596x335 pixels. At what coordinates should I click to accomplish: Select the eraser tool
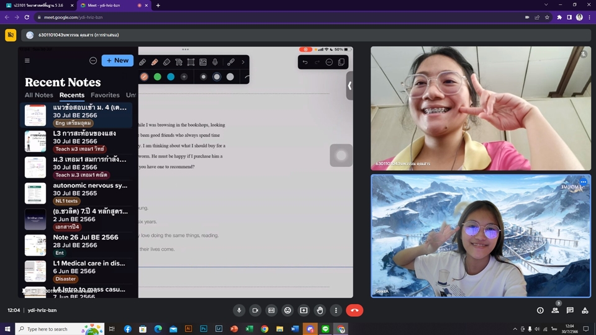pos(166,62)
